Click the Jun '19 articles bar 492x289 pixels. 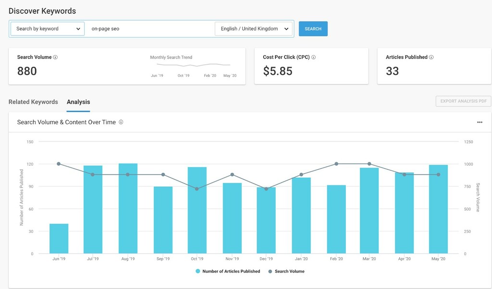pyautogui.click(x=59, y=239)
